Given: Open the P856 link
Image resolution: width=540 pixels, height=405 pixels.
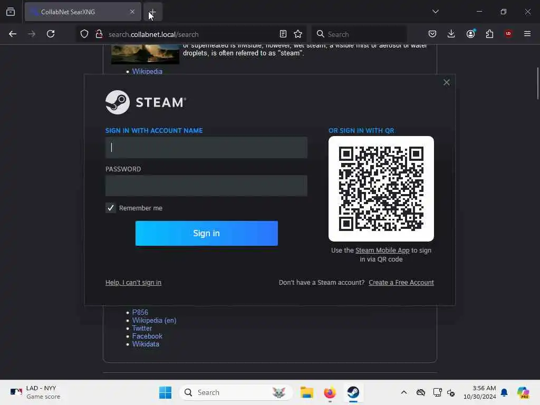Looking at the screenshot, I should [x=140, y=312].
